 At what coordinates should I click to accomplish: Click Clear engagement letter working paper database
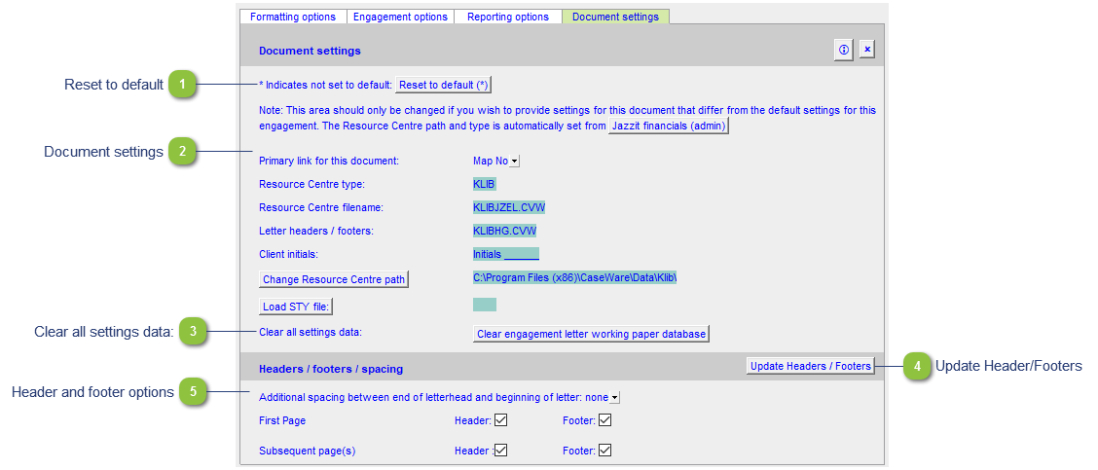592,334
